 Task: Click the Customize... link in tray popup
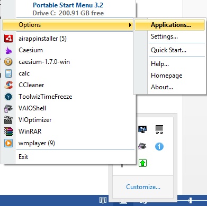[x=143, y=186]
